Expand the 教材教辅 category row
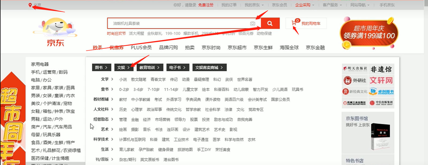Screen dimensions: 428x165 [x=103, y=99]
